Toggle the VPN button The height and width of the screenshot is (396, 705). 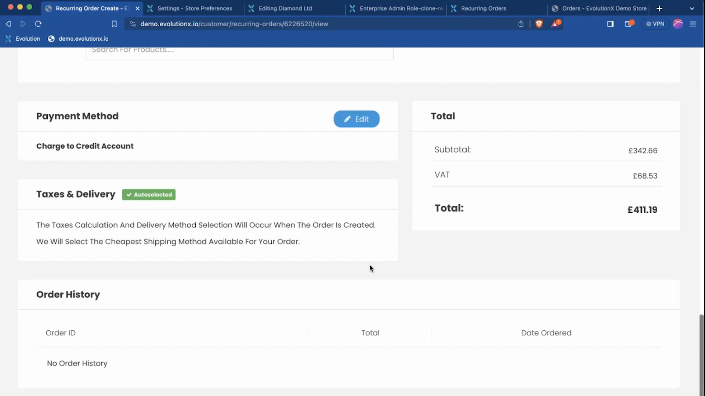pos(655,24)
